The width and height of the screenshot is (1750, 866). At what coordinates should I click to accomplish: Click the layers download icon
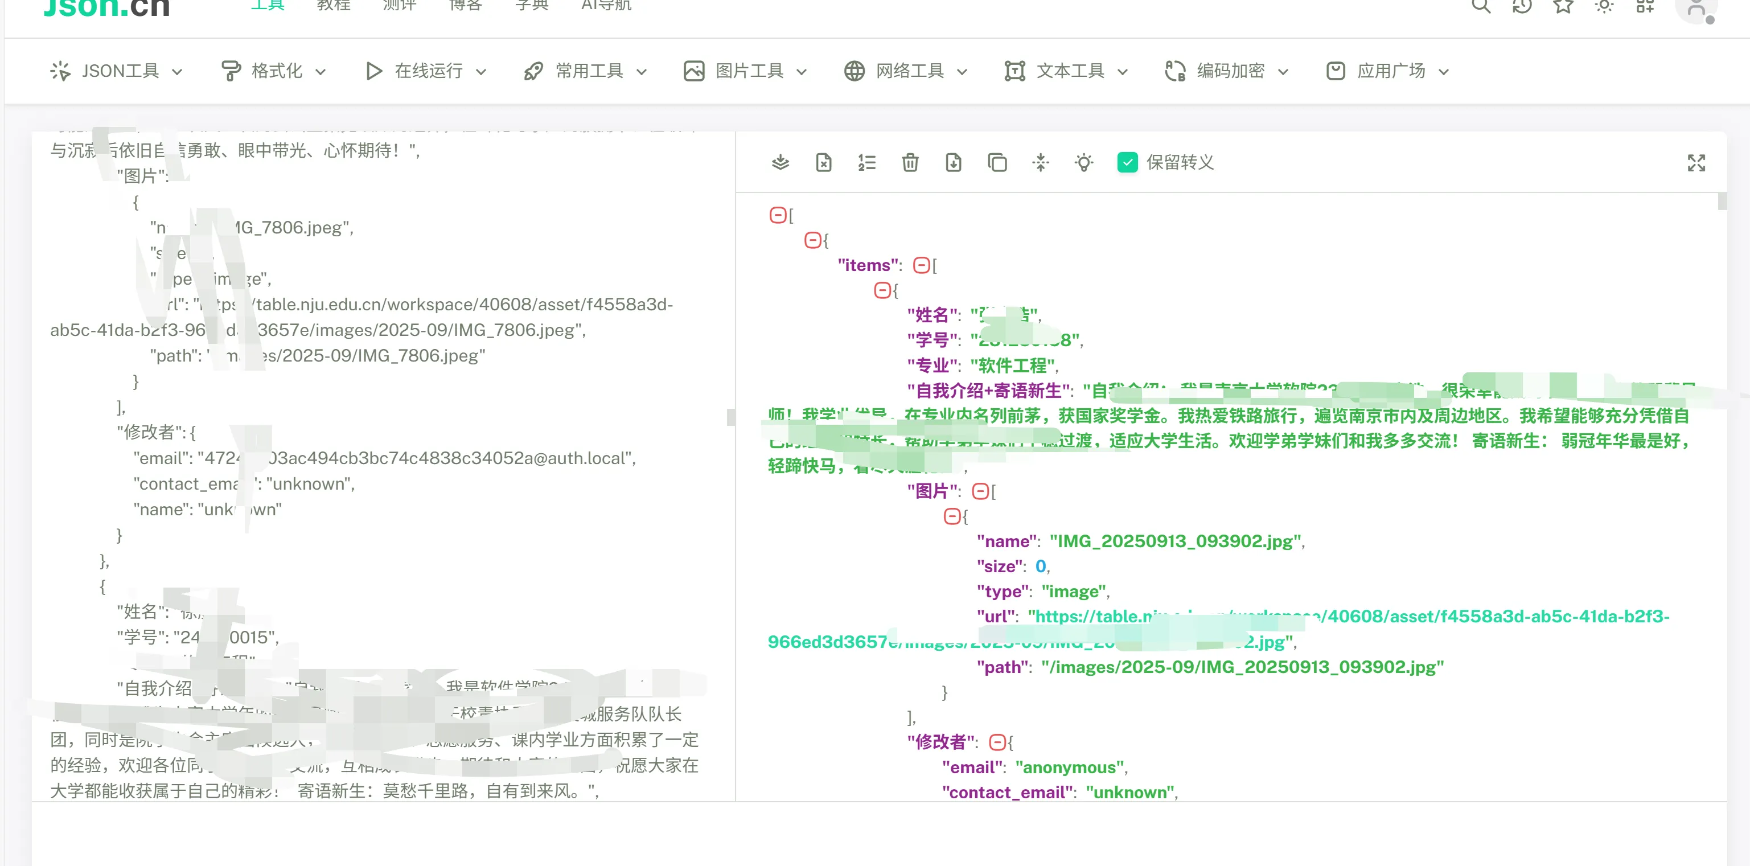pos(780,163)
